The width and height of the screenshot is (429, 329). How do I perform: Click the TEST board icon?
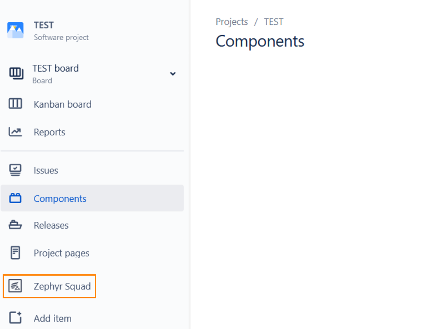(16, 73)
